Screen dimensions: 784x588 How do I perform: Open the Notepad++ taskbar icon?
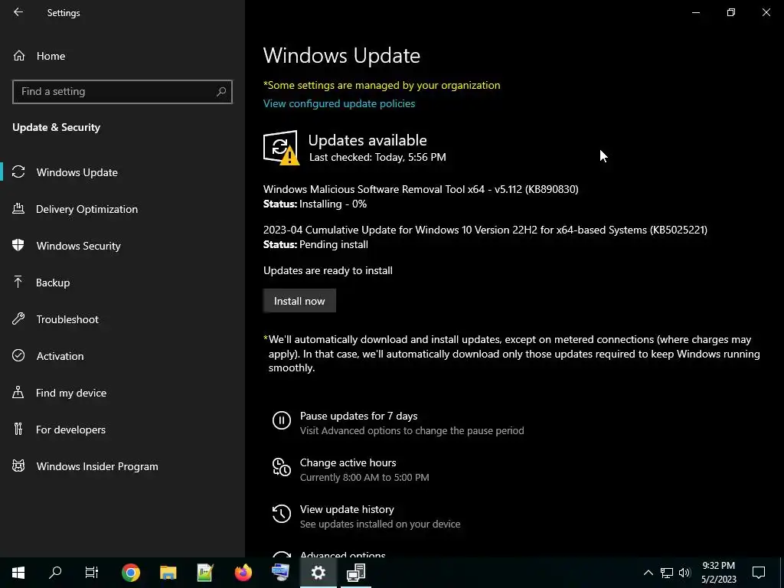point(205,573)
